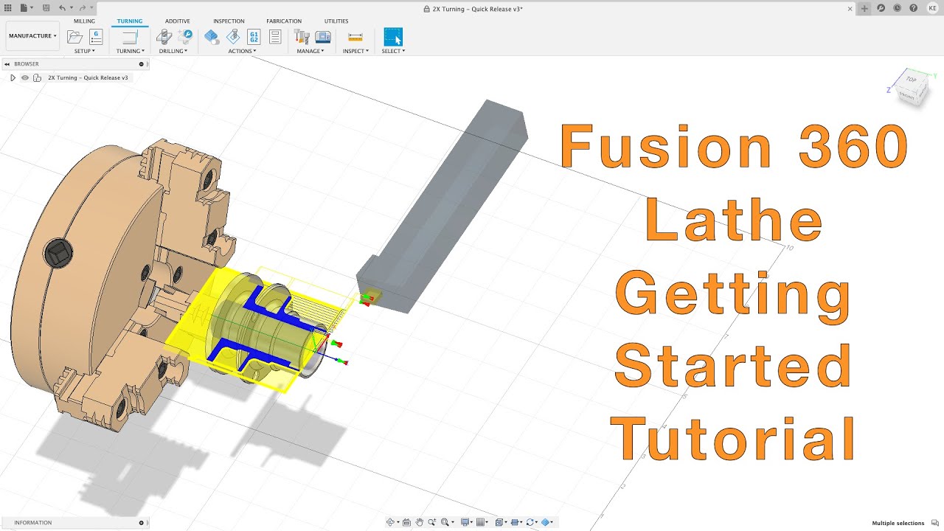Open the Job Status clock icon

(x=897, y=8)
